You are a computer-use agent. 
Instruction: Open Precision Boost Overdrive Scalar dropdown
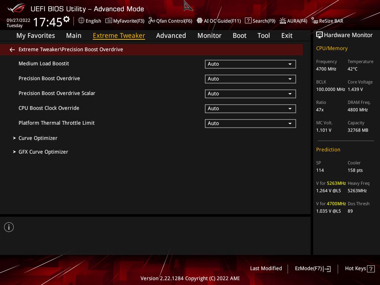click(250, 94)
